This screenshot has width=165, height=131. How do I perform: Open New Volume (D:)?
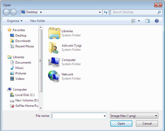click(x=27, y=100)
